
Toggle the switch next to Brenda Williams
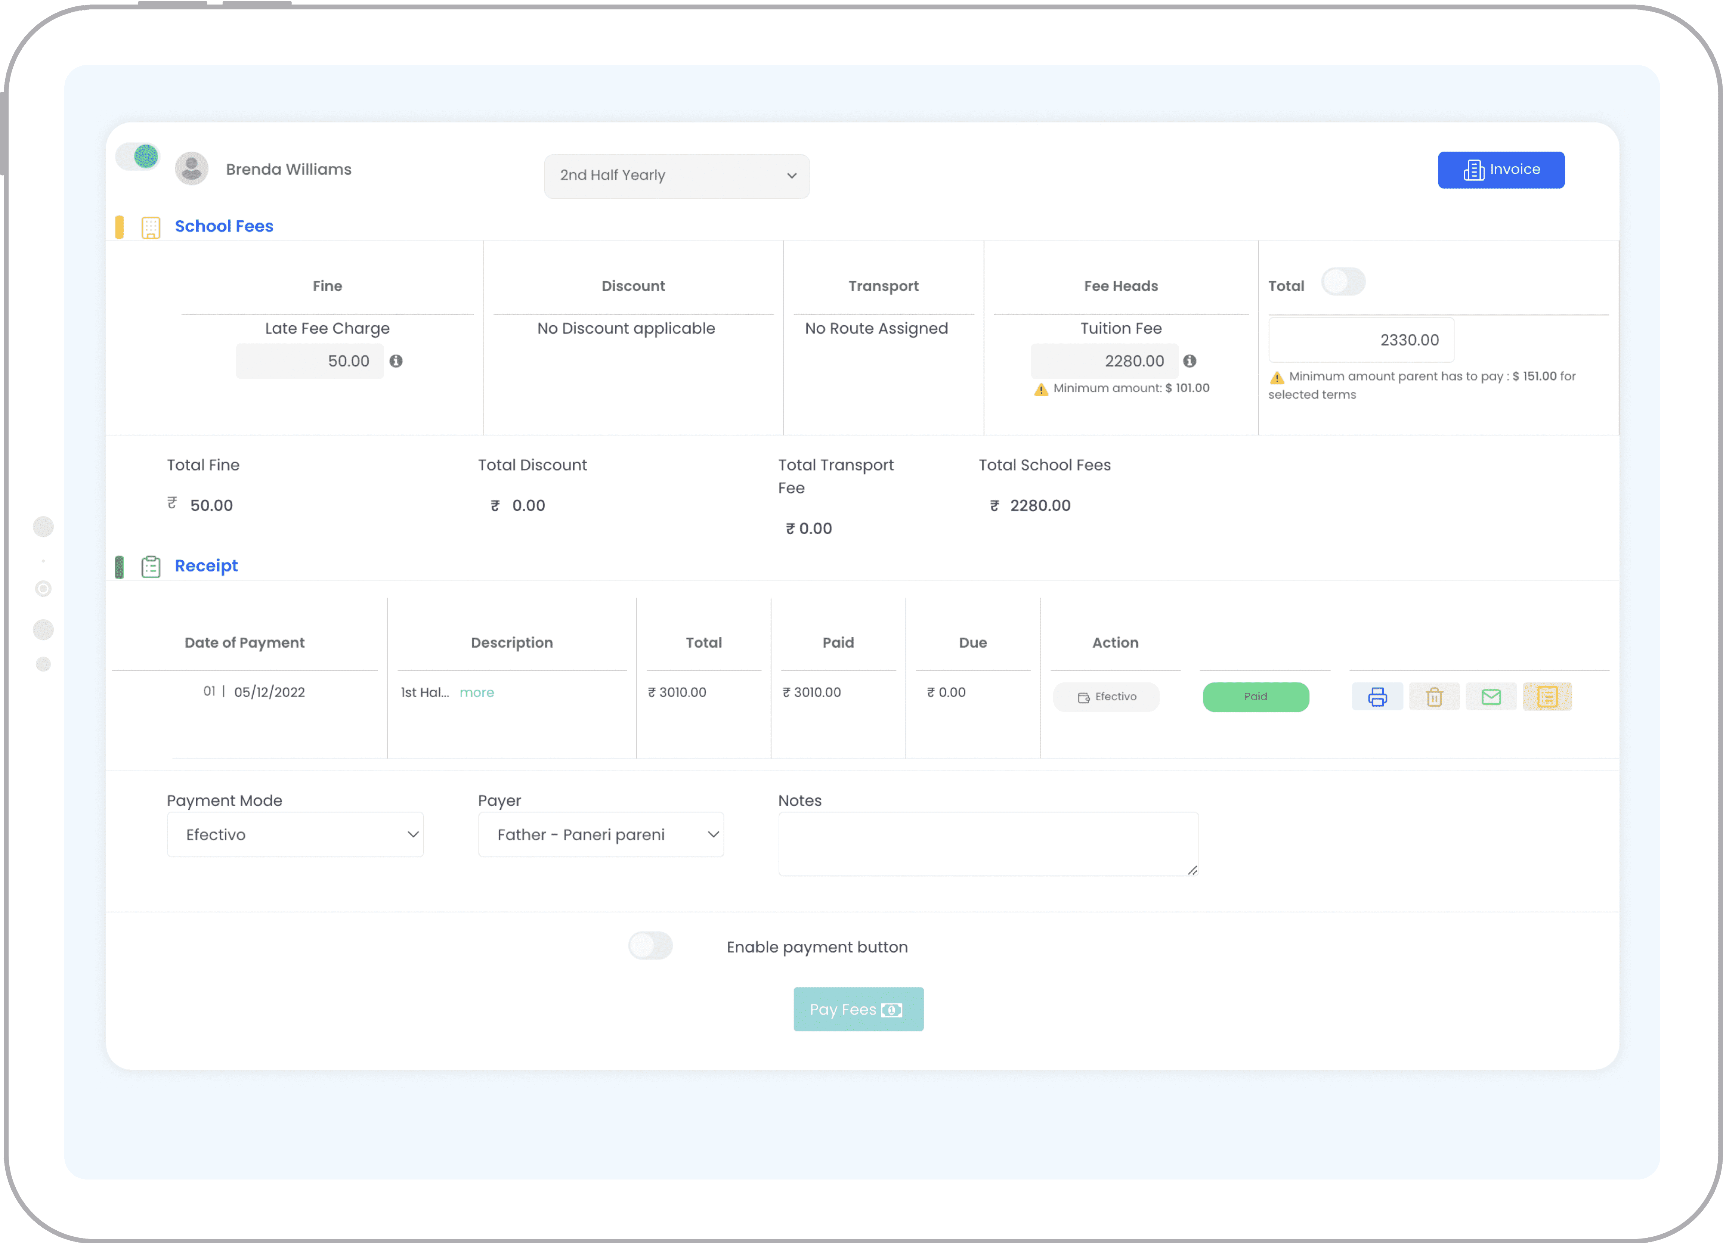pyautogui.click(x=137, y=156)
